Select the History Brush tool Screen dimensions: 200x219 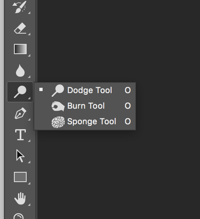coord(20,7)
